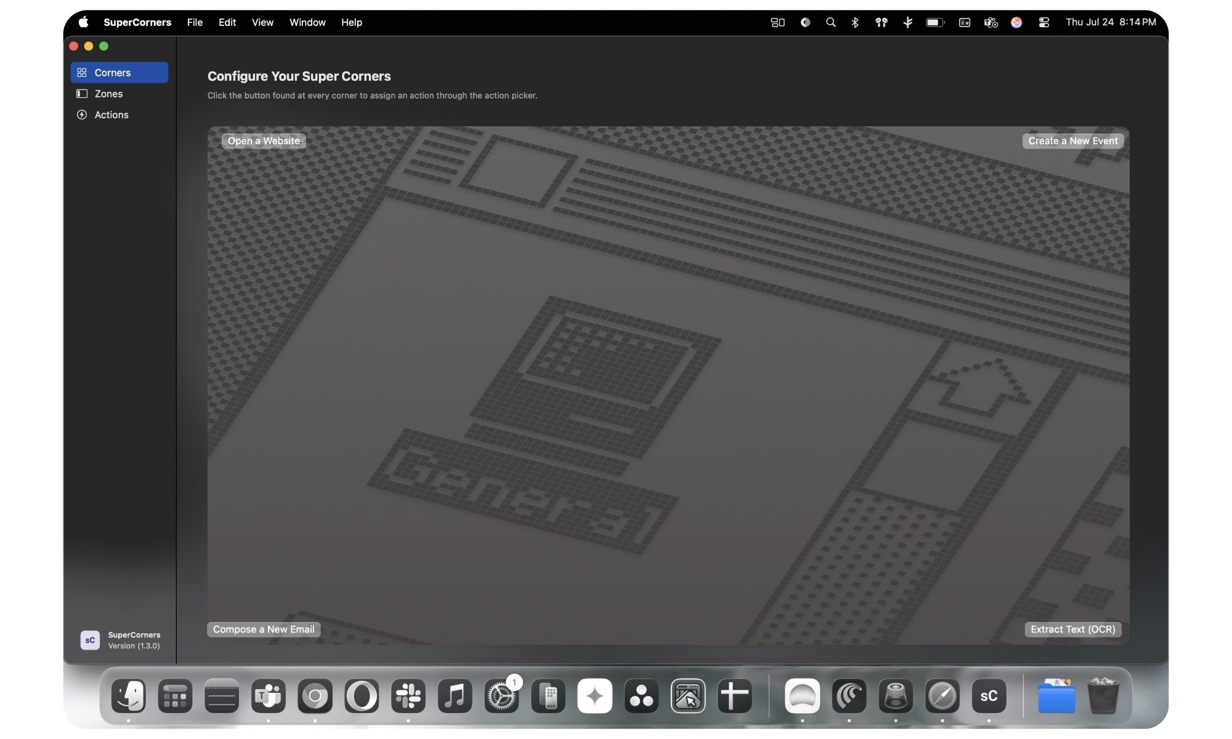Screen dimensions: 1232x739
Task: Click the battery status icon
Action: point(935,22)
